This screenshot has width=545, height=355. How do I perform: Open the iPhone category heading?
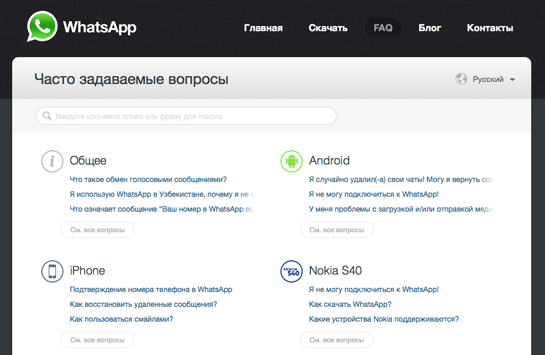(87, 270)
